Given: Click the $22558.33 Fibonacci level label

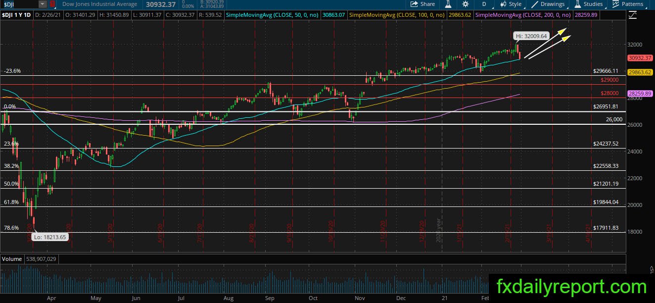Looking at the screenshot, I should pyautogui.click(x=606, y=166).
